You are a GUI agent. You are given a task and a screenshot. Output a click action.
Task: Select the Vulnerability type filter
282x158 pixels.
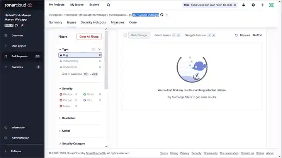80,61
